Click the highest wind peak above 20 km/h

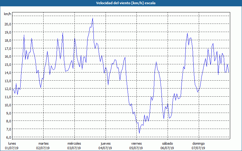[93, 18]
